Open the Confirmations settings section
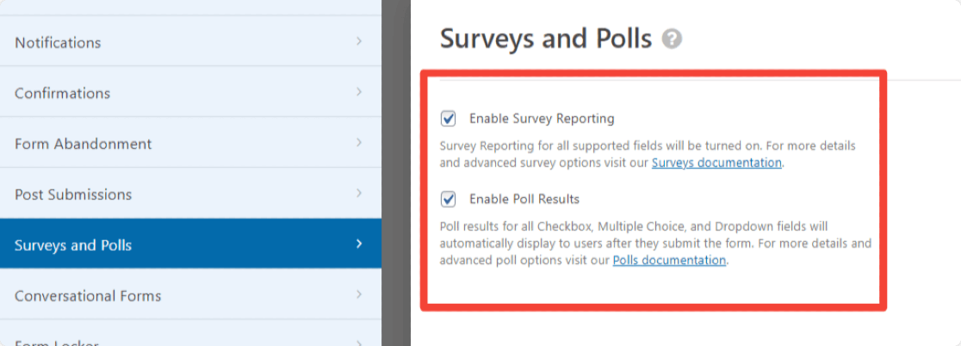 tap(190, 92)
